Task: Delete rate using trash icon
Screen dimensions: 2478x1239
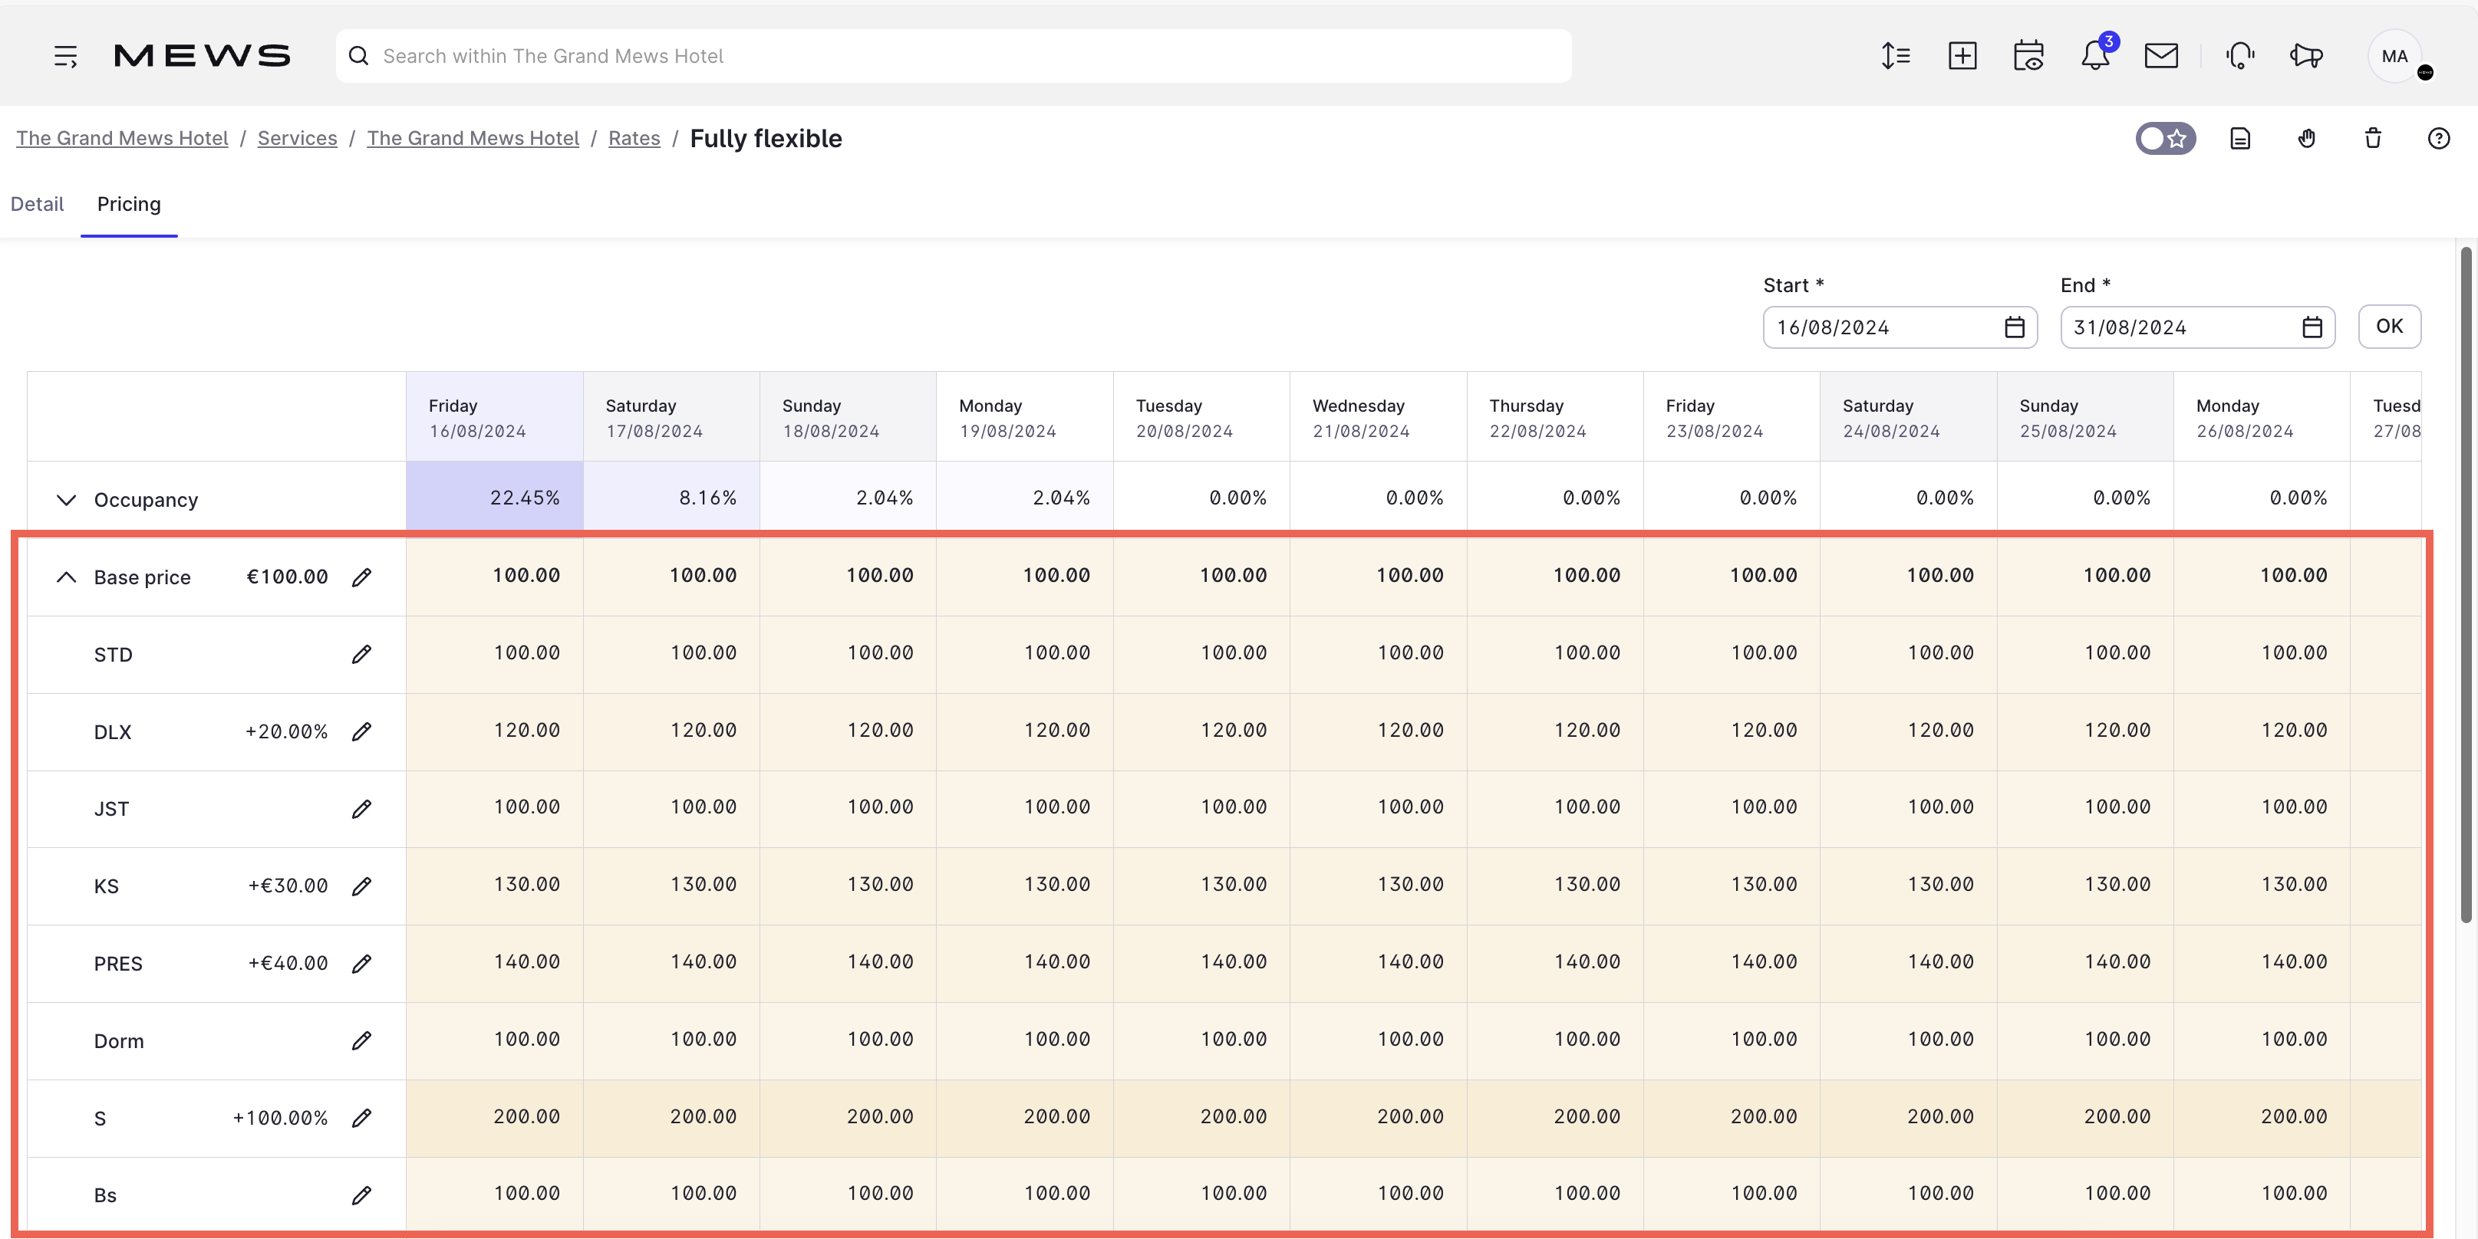Action: point(2373,139)
